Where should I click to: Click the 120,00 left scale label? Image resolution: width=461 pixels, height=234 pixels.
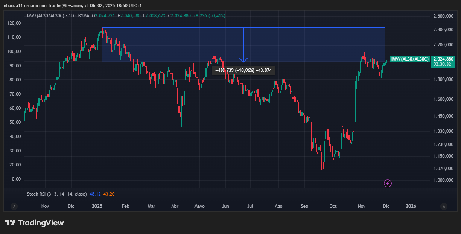pos(14,23)
